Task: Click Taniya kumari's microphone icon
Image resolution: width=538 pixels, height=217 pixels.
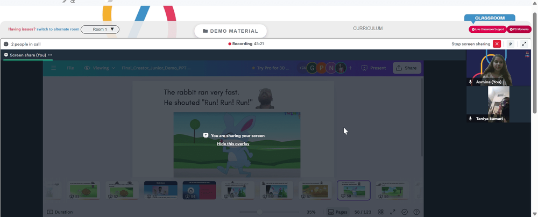Action: pyautogui.click(x=470, y=119)
